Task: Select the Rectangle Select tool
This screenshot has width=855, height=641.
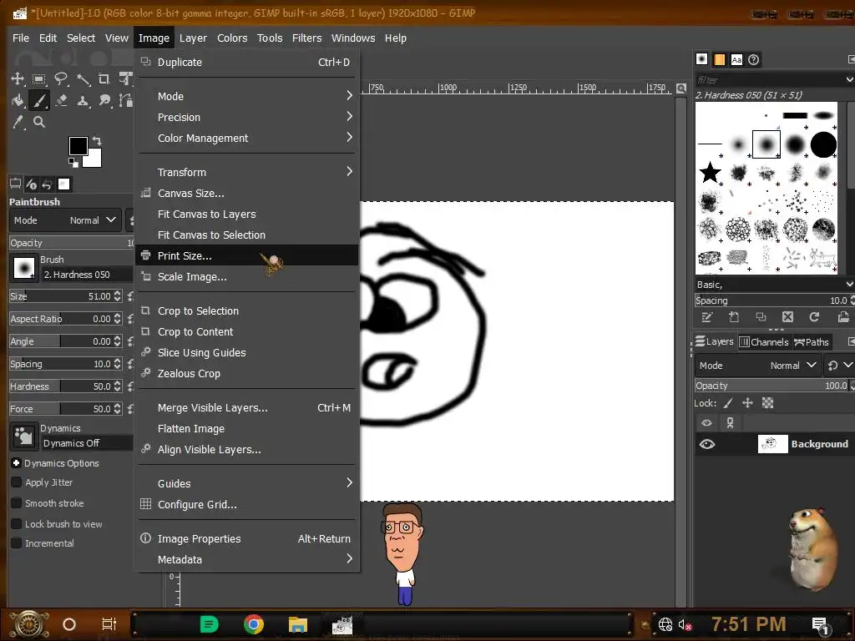Action: click(38, 79)
